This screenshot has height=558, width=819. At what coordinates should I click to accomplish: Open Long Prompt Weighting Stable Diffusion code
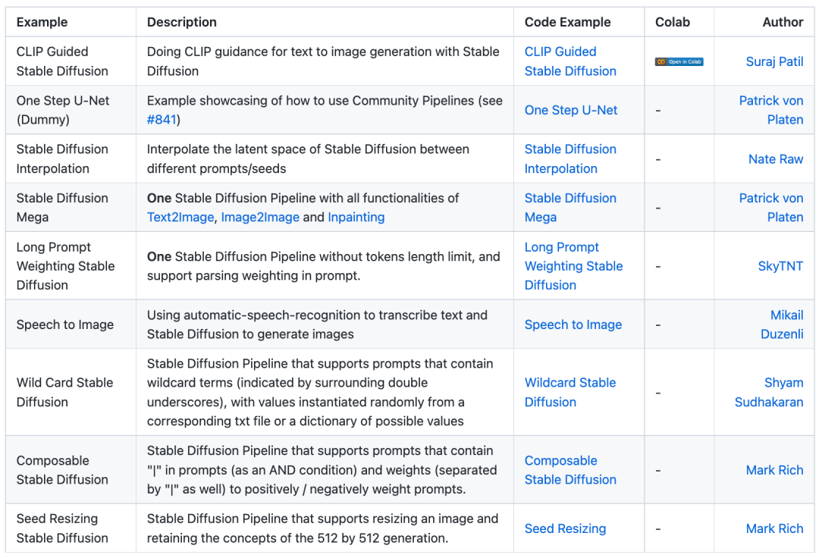click(x=573, y=266)
